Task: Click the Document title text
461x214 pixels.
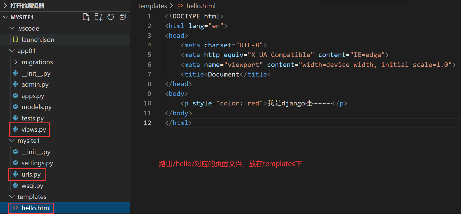Action: click(224, 74)
